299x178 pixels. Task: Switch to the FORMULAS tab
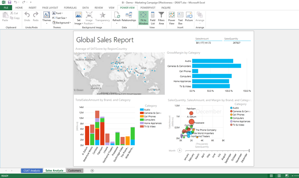70,8
